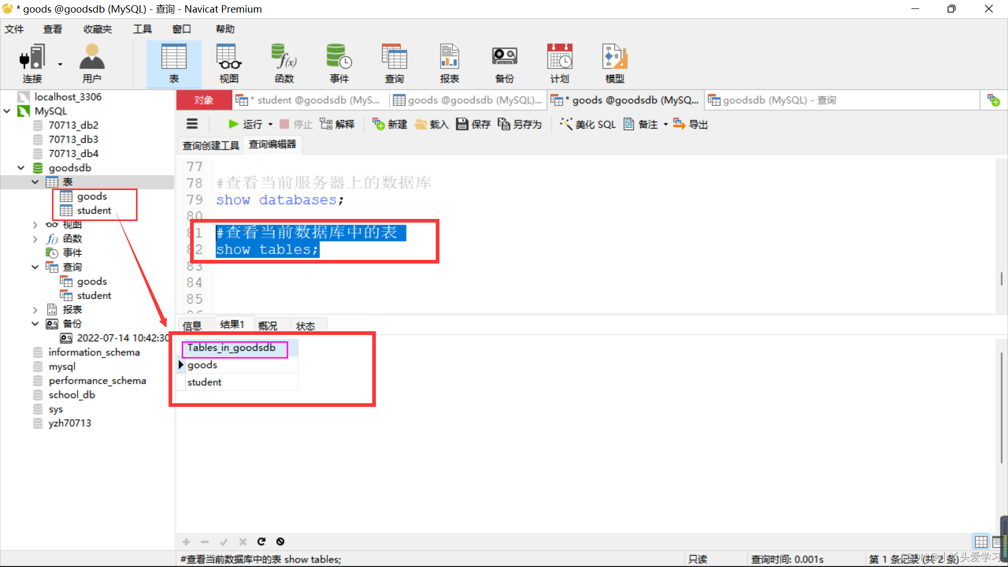Expand the 函数 functions node
The width and height of the screenshot is (1008, 567).
[35, 239]
